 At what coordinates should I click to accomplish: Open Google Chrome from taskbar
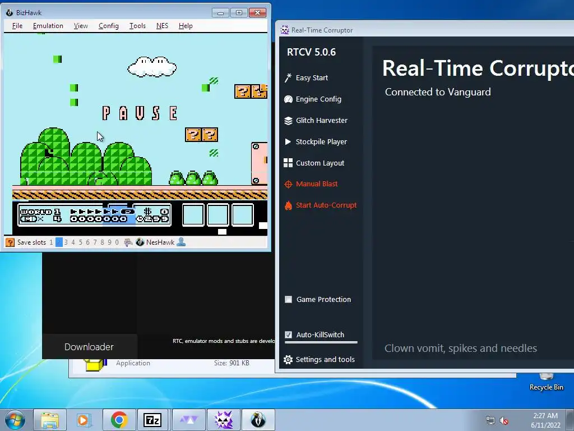pos(119,420)
